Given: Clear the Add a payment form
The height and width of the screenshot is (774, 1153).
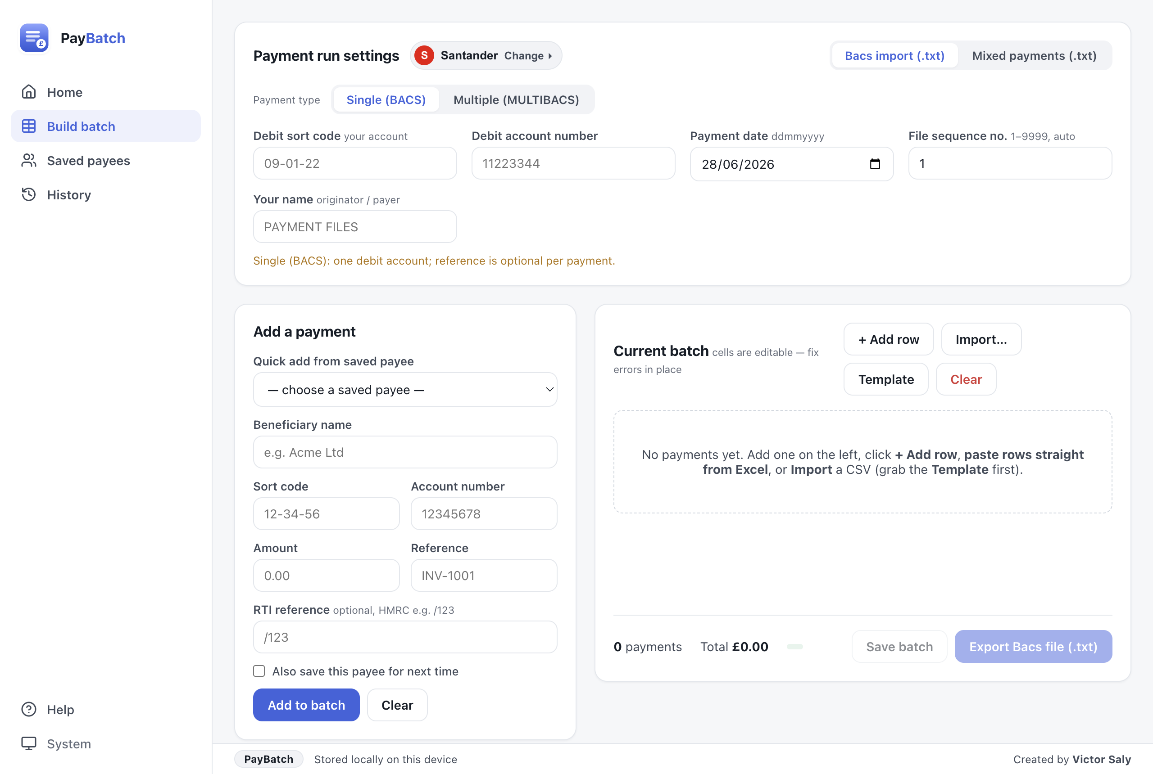Looking at the screenshot, I should (x=397, y=705).
